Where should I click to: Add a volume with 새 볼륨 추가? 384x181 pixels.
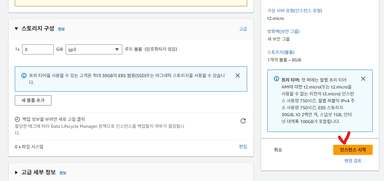[33, 100]
